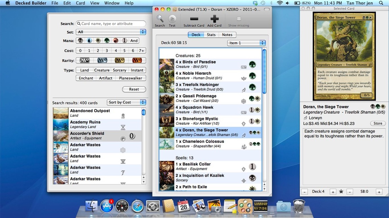389x218 pixels.
Task: Open the Card menu in menu bar
Action: (81, 3)
